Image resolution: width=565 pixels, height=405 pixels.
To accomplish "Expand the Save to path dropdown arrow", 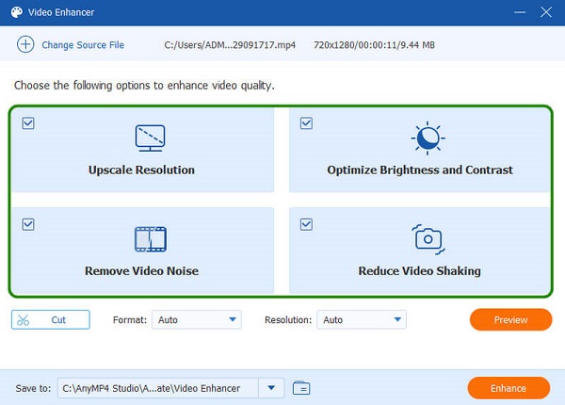I will (x=271, y=388).
